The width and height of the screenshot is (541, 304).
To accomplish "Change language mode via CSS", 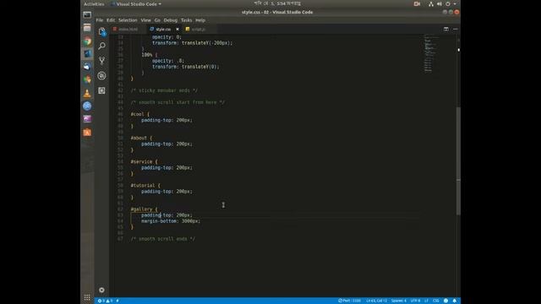I will pyautogui.click(x=436, y=301).
